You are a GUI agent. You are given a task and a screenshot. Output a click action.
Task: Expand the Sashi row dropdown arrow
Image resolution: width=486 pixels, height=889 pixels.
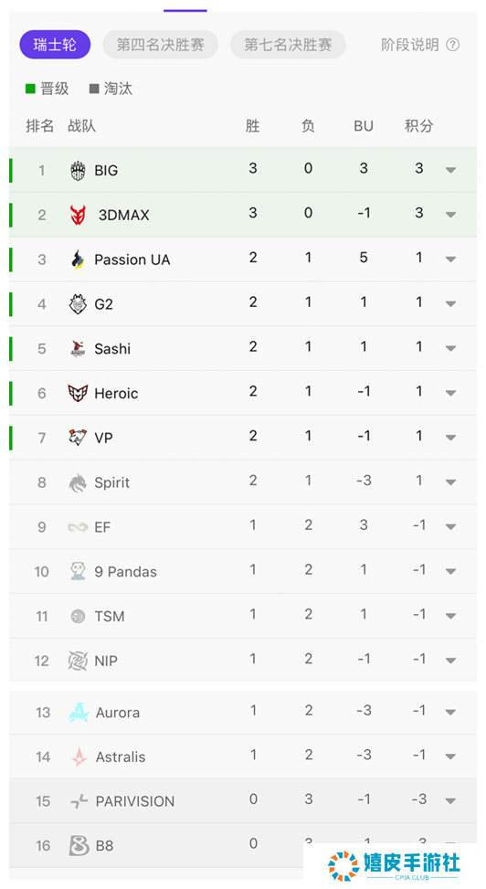click(451, 349)
